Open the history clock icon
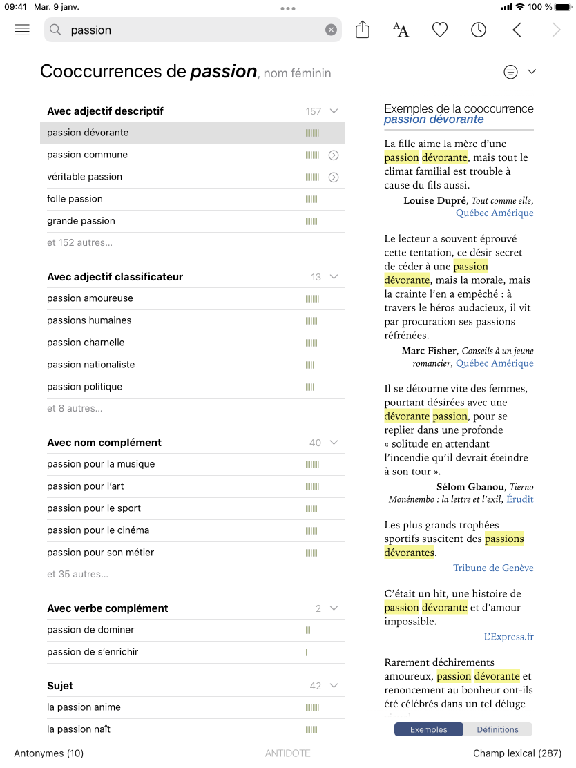 [478, 30]
